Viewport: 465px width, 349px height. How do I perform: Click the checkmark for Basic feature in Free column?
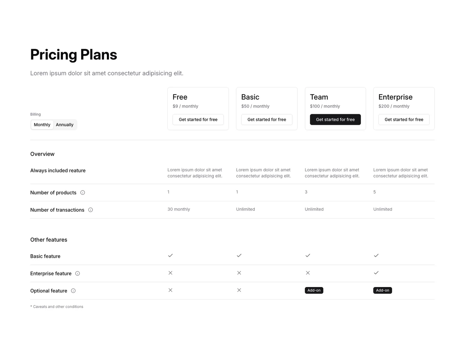pos(170,255)
